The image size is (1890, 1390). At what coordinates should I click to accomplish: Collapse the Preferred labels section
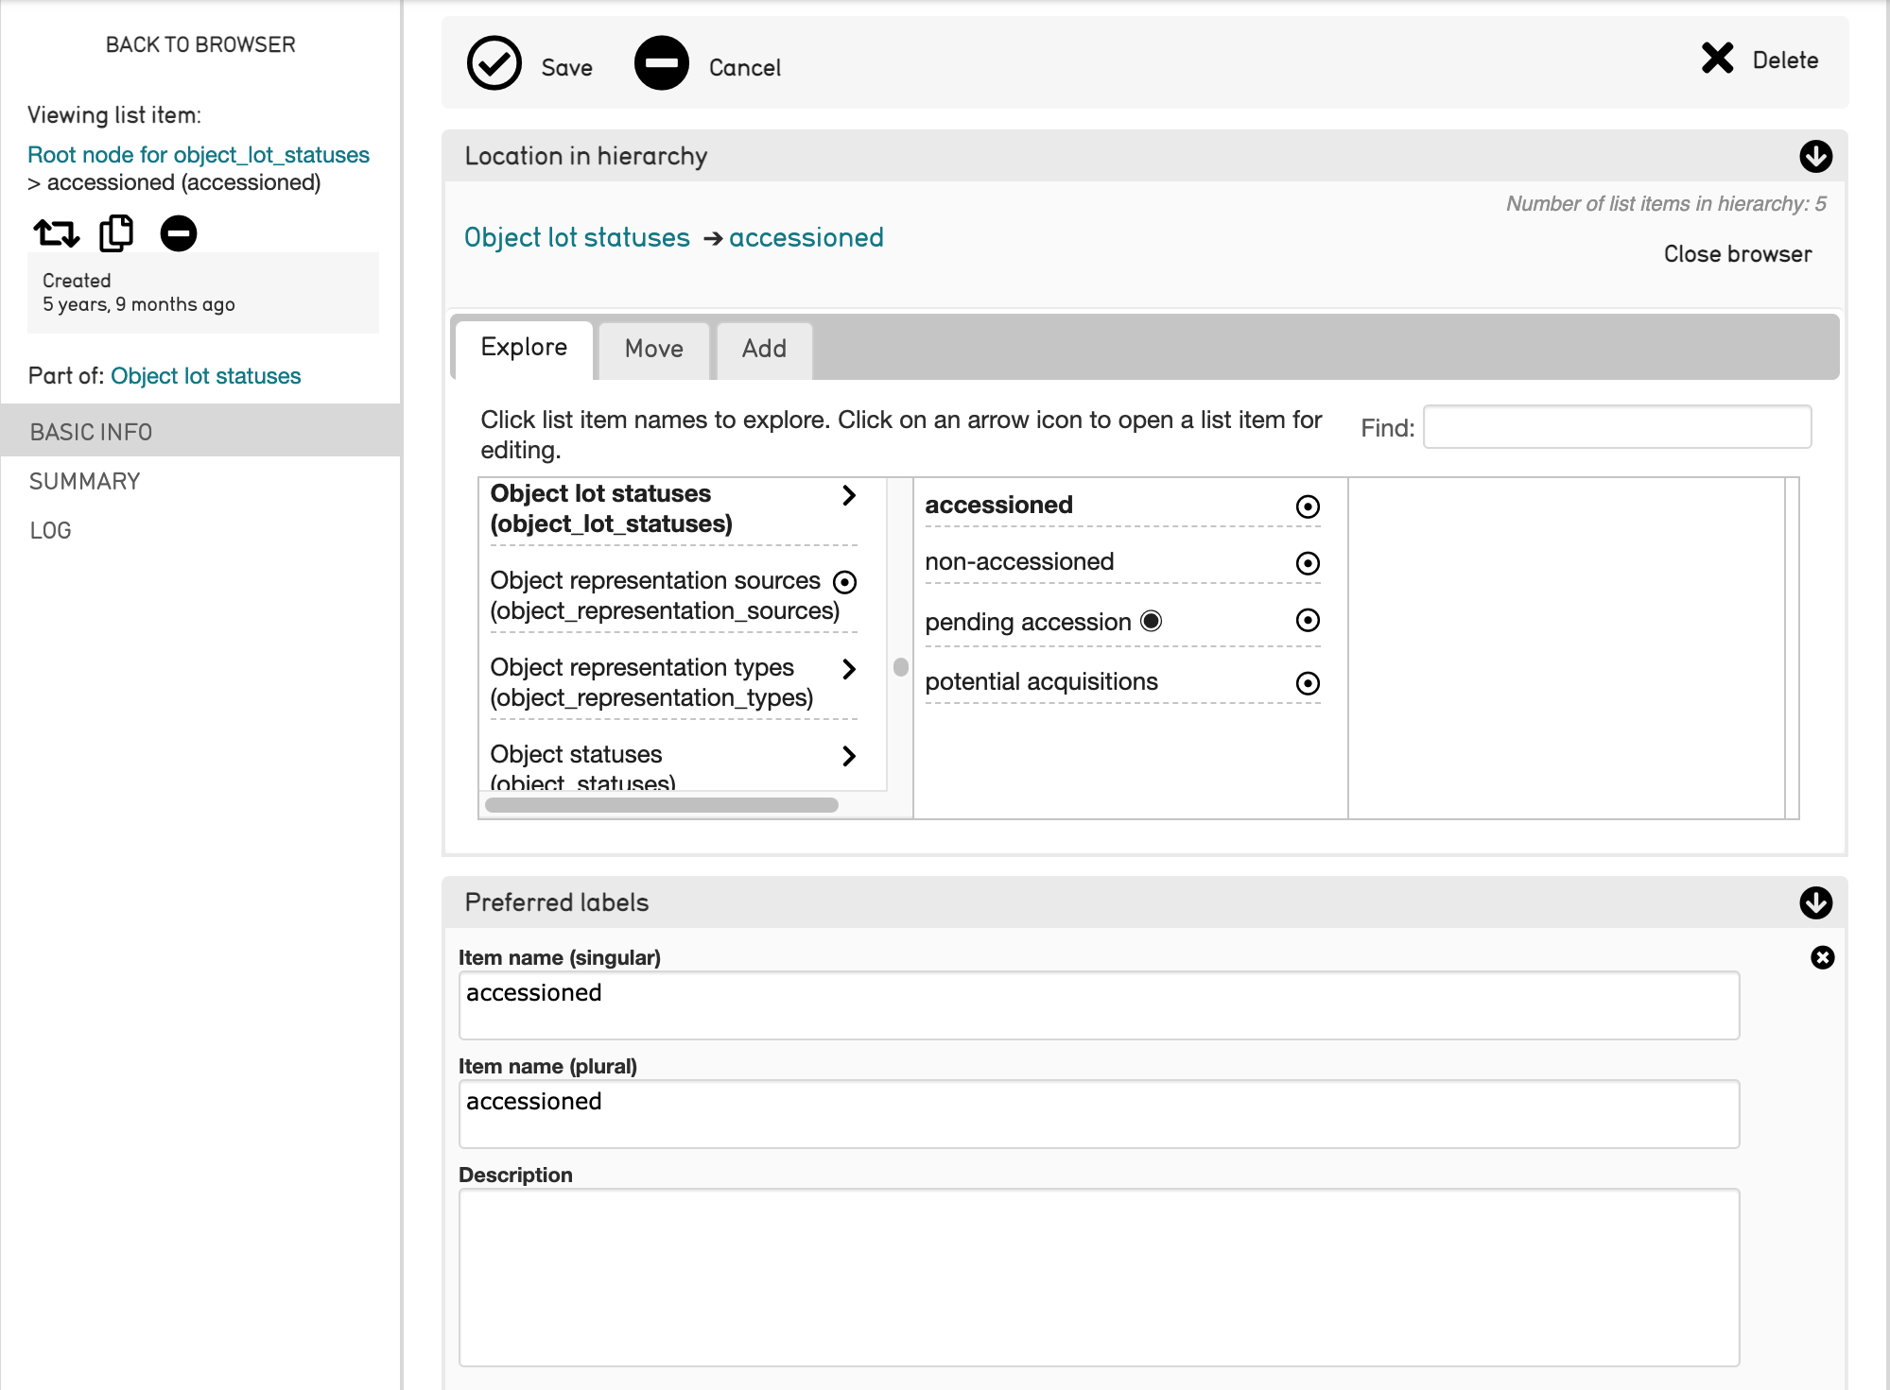(x=1814, y=902)
